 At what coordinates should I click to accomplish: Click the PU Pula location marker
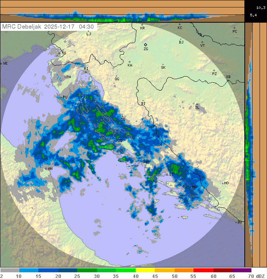click(62, 97)
